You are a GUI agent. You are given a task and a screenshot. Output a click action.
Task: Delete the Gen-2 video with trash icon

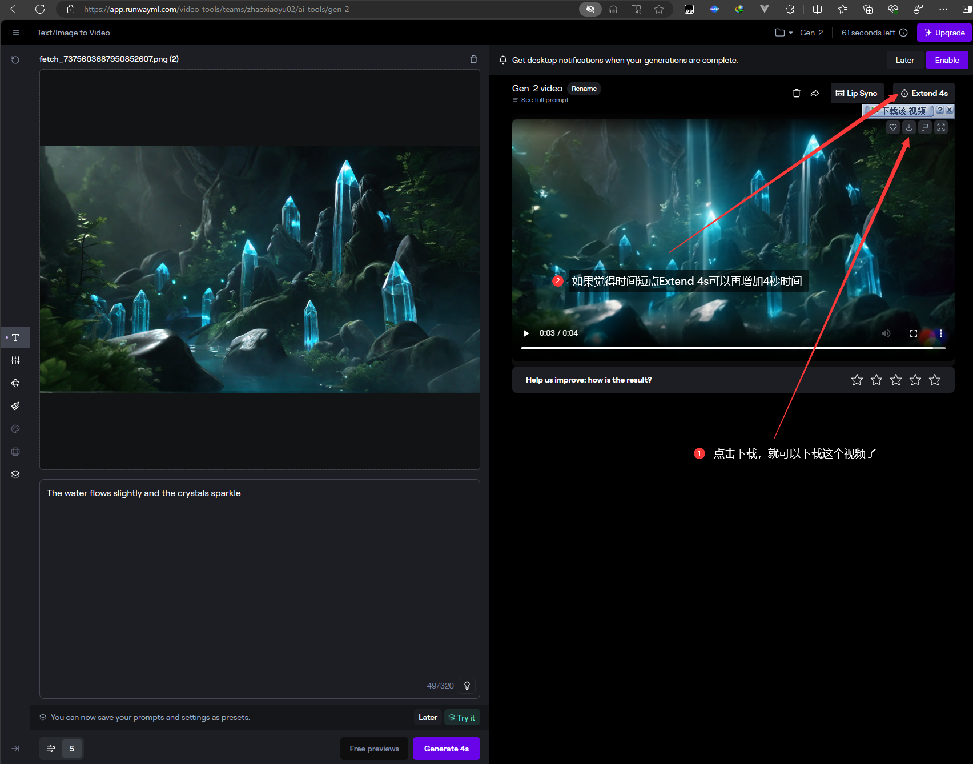point(797,93)
